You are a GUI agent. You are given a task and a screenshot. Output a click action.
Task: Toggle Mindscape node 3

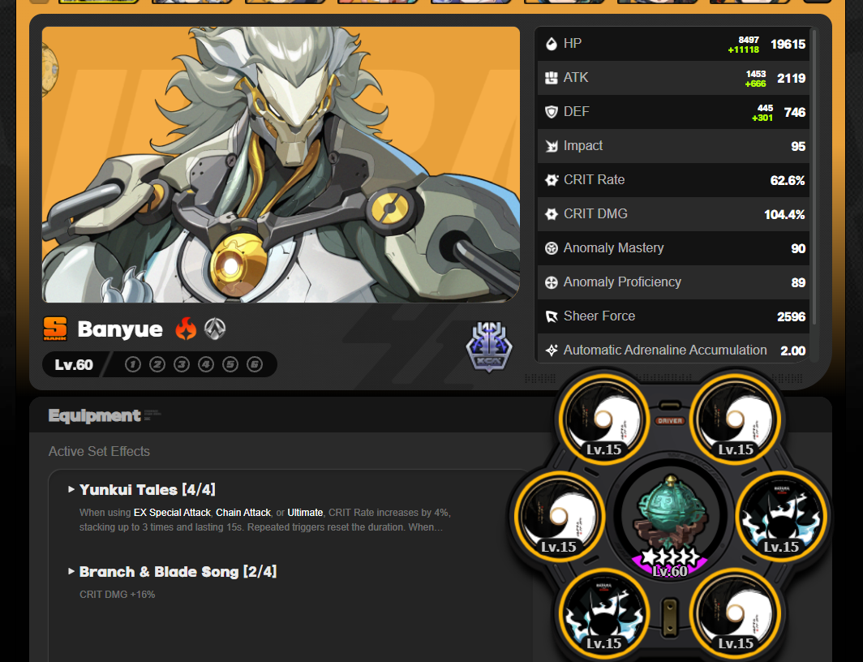pos(182,364)
